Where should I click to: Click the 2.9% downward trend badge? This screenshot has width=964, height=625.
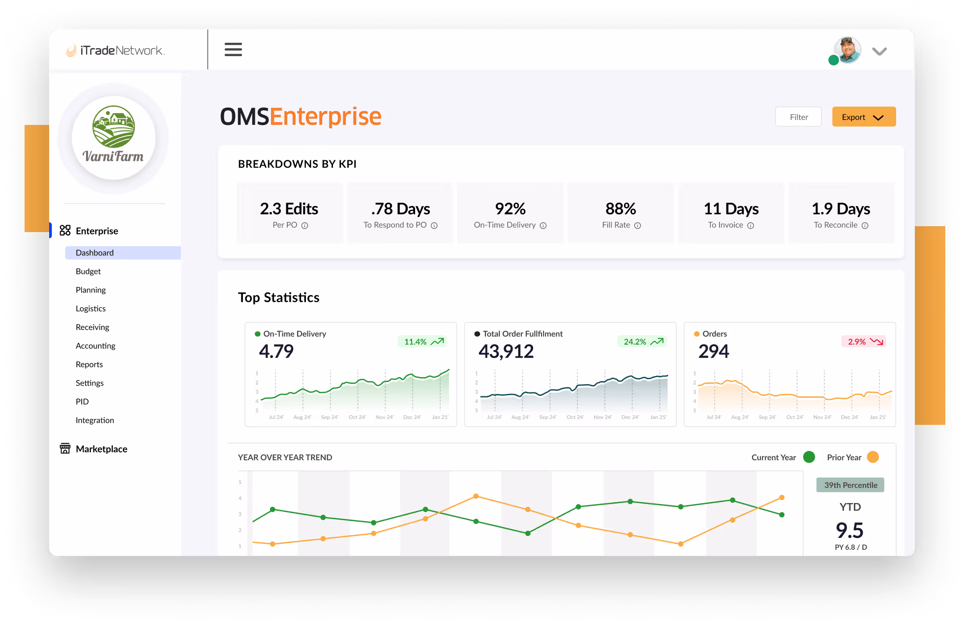pyautogui.click(x=864, y=342)
